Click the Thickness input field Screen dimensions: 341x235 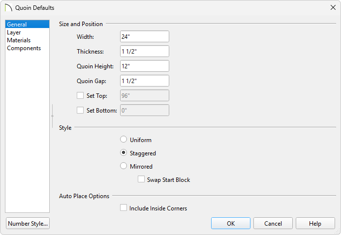pos(144,51)
